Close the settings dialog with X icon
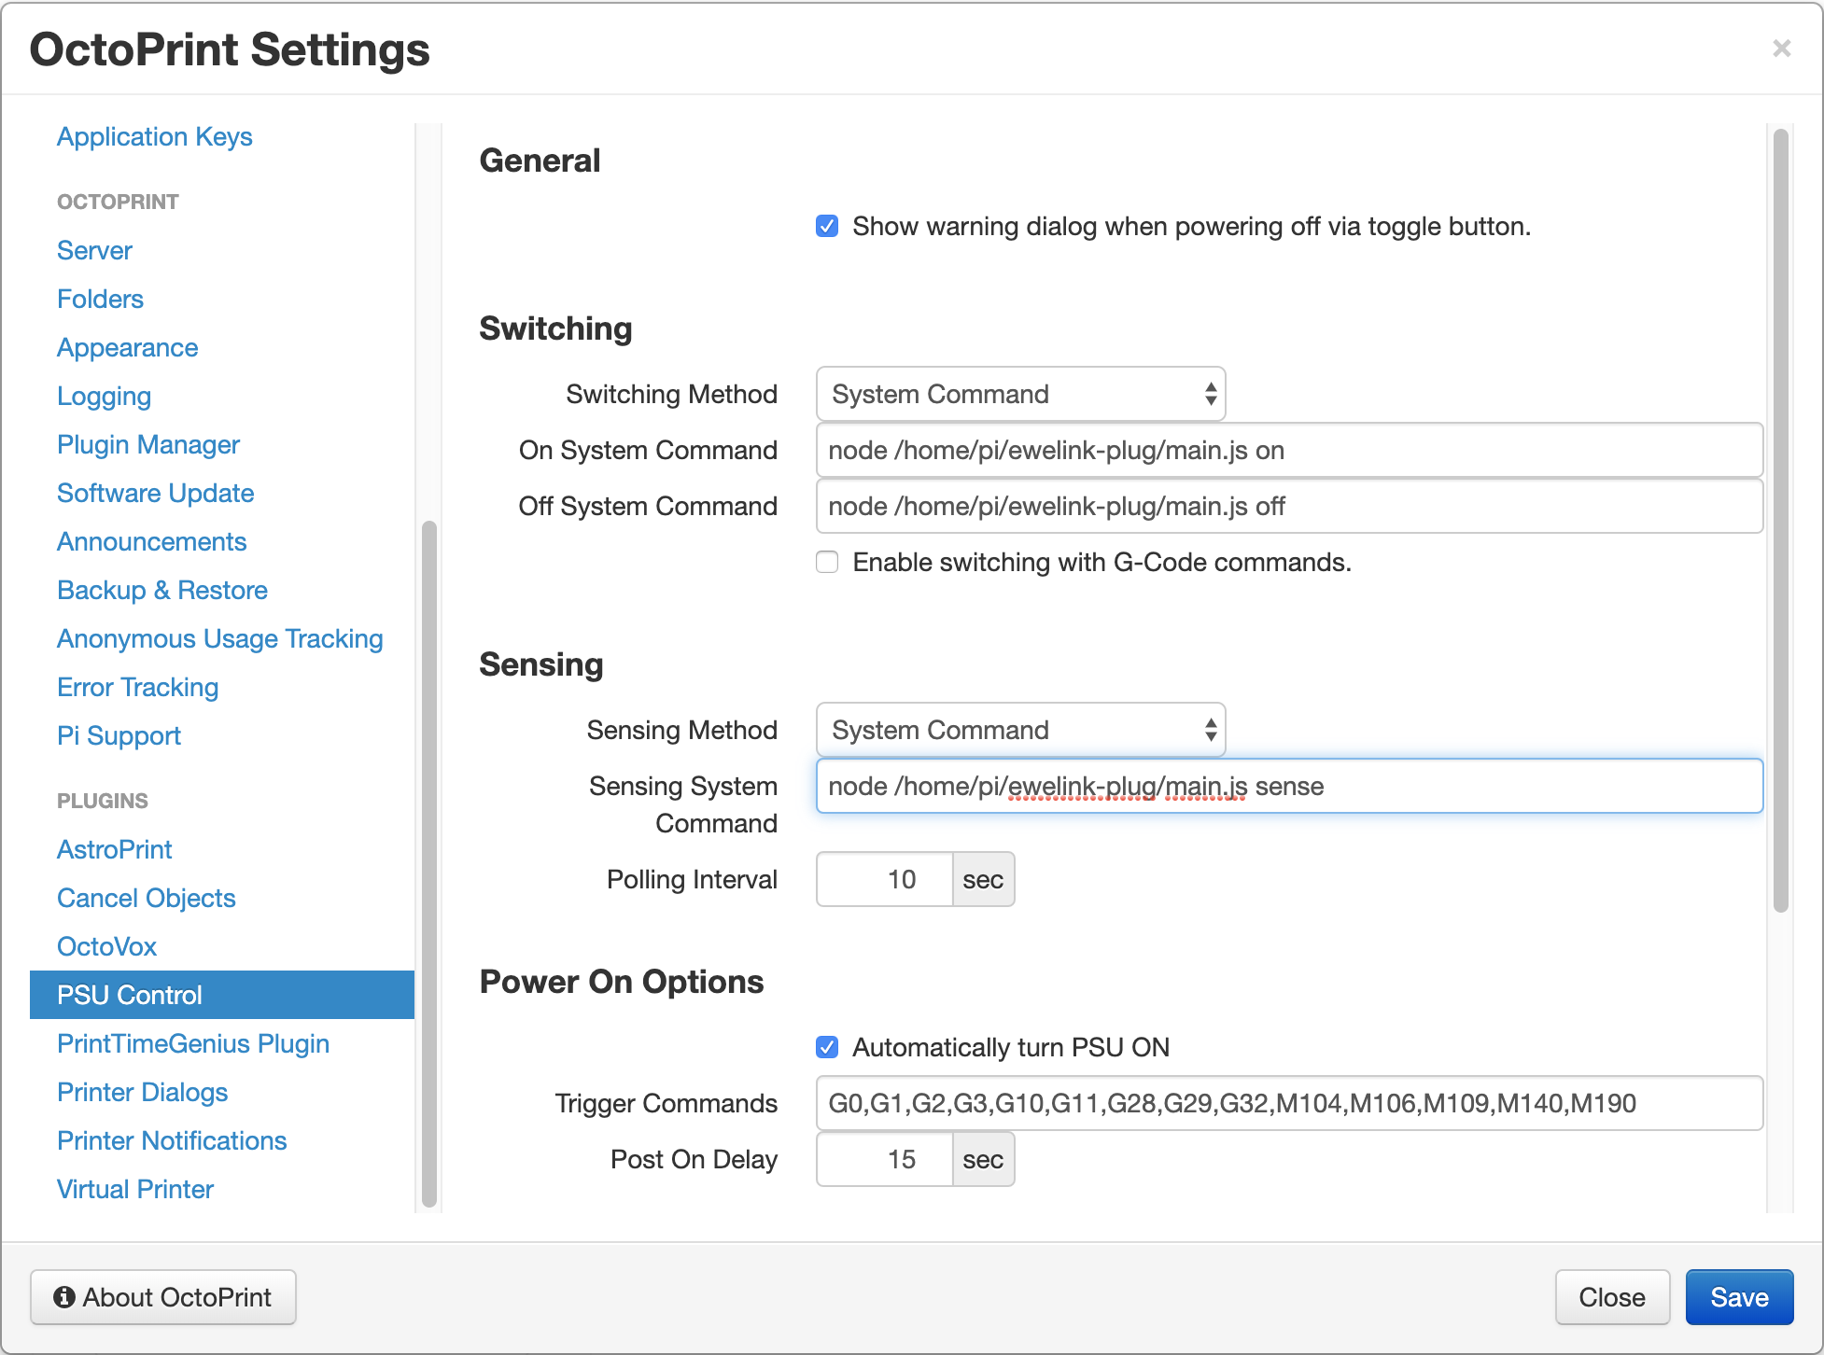 tap(1781, 49)
